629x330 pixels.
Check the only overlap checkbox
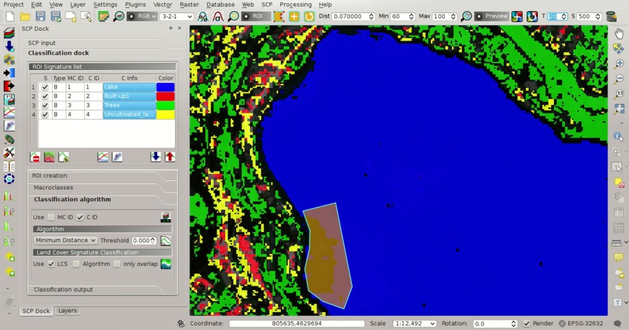click(117, 264)
